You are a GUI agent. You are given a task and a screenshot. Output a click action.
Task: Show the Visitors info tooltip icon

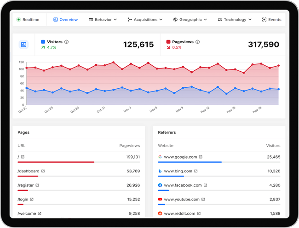[66, 42]
